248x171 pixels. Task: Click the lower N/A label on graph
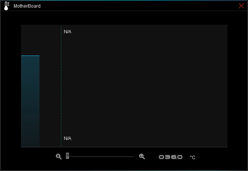coord(67,138)
